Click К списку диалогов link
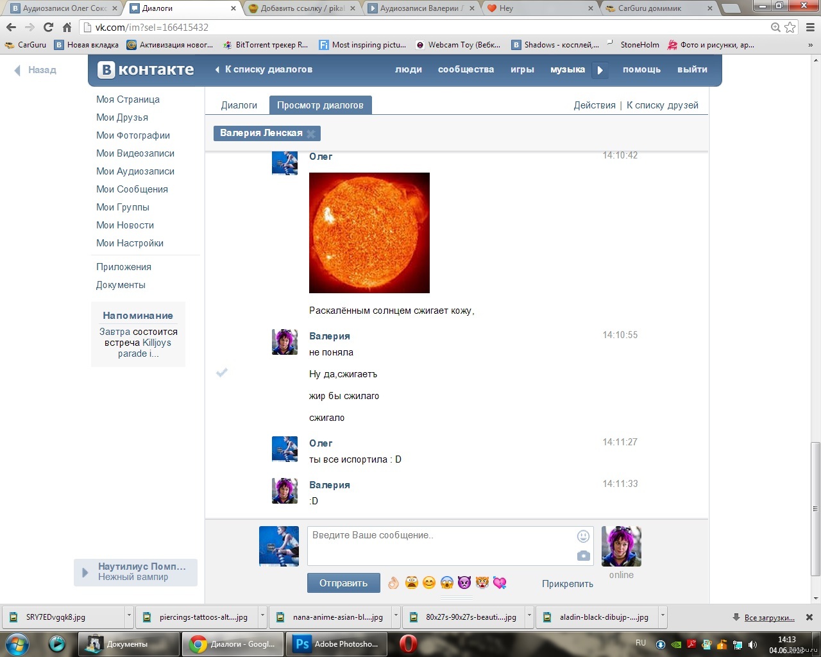This screenshot has width=821, height=657. click(x=264, y=69)
